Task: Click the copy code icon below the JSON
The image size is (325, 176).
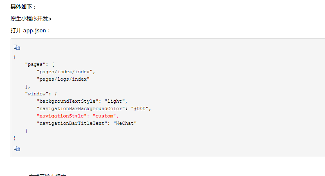Action: click(17, 149)
